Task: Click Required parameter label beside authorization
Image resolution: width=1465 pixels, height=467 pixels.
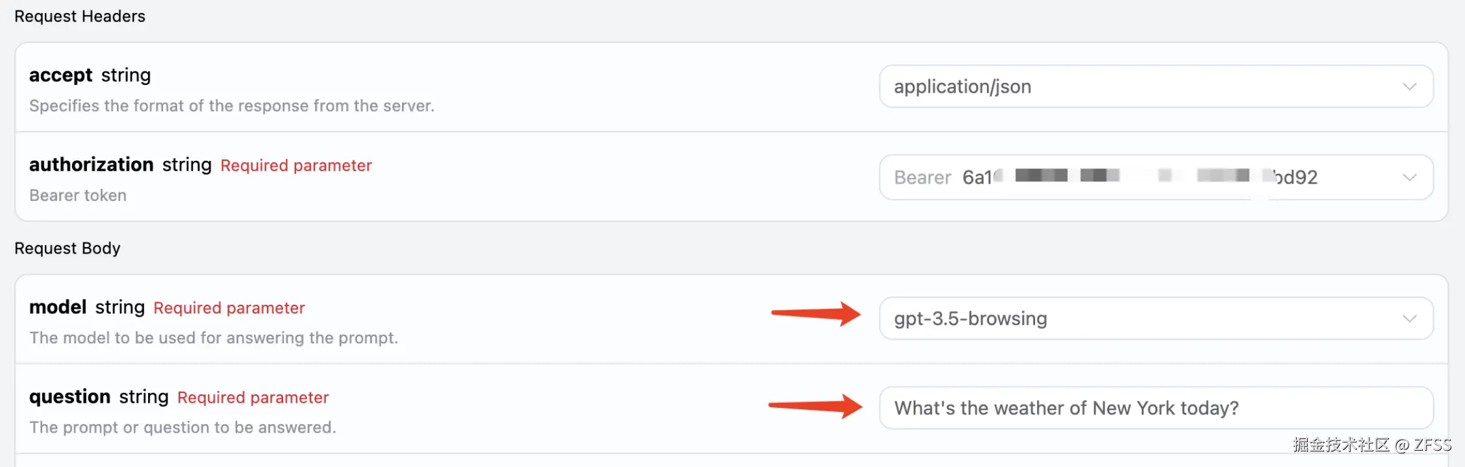Action: point(296,165)
